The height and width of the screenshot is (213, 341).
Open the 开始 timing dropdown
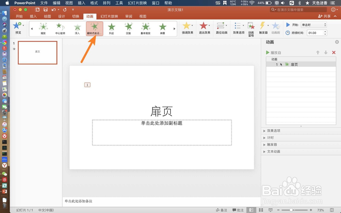[313, 25]
